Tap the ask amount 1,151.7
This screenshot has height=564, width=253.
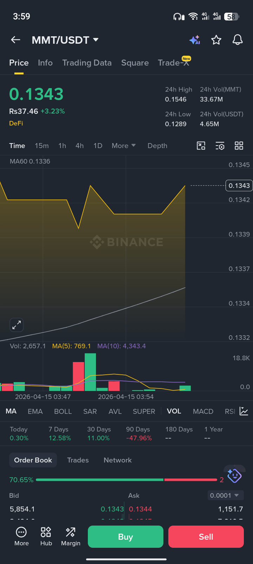pos(231,509)
